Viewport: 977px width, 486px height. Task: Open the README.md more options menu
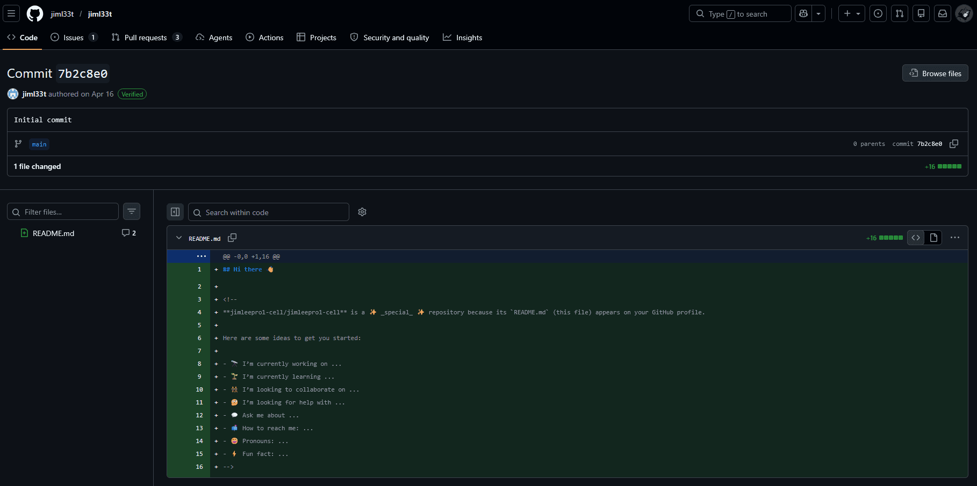[955, 238]
